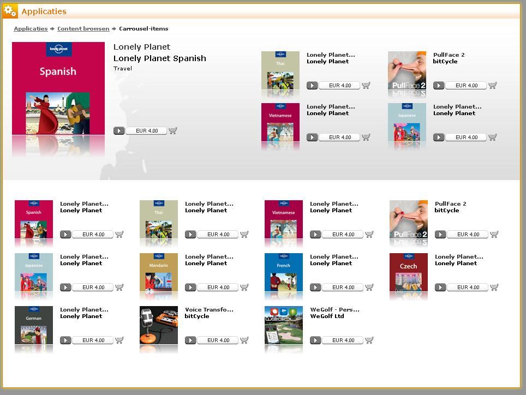
Task: Click cart icon for Vietnamese in lower white grid
Action: click(369, 234)
